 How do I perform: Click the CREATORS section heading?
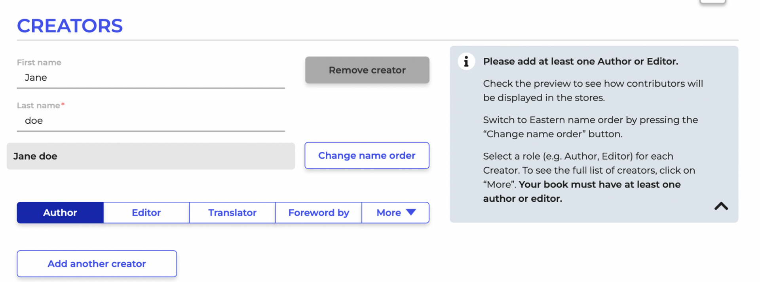click(70, 25)
